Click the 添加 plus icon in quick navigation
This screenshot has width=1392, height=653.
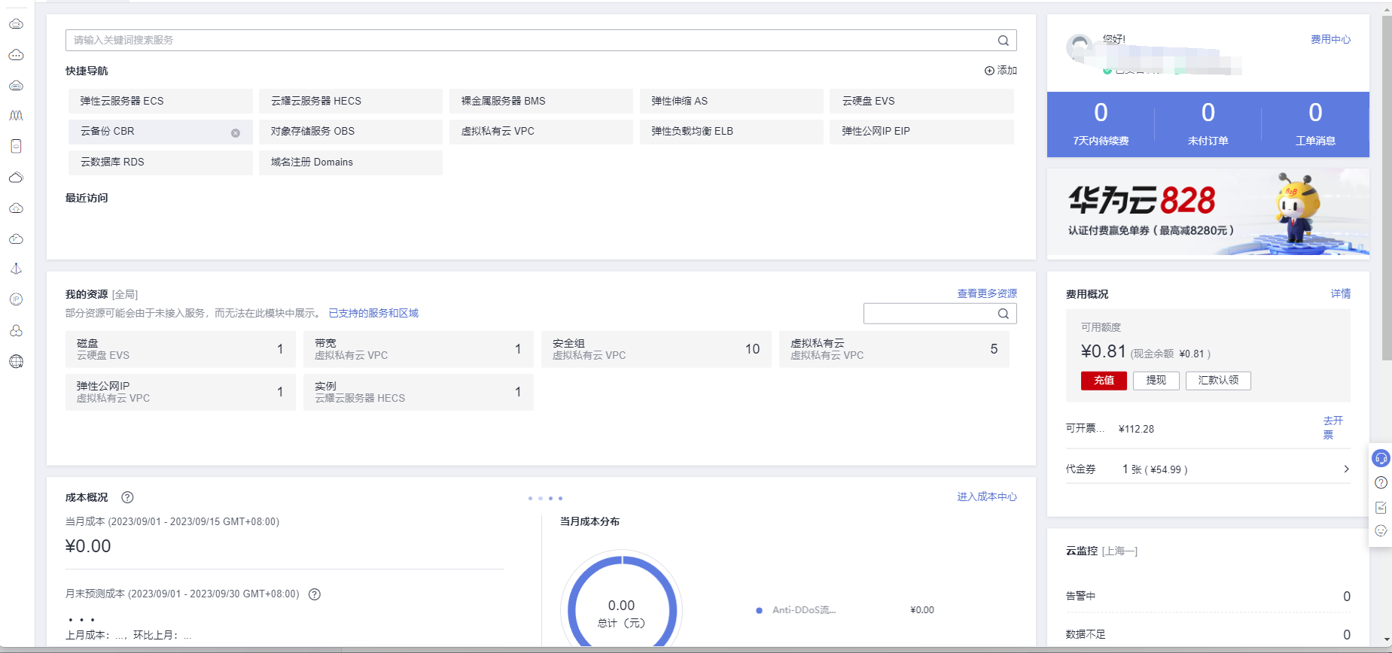pyautogui.click(x=989, y=71)
